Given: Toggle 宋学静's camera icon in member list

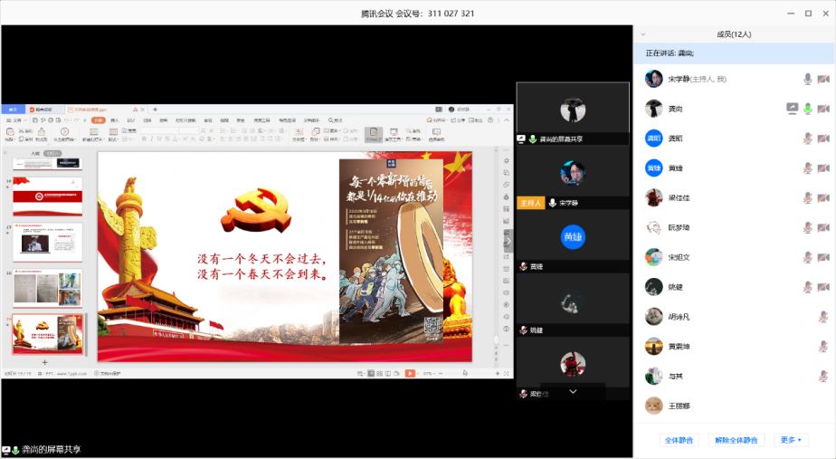Looking at the screenshot, I should 822,79.
